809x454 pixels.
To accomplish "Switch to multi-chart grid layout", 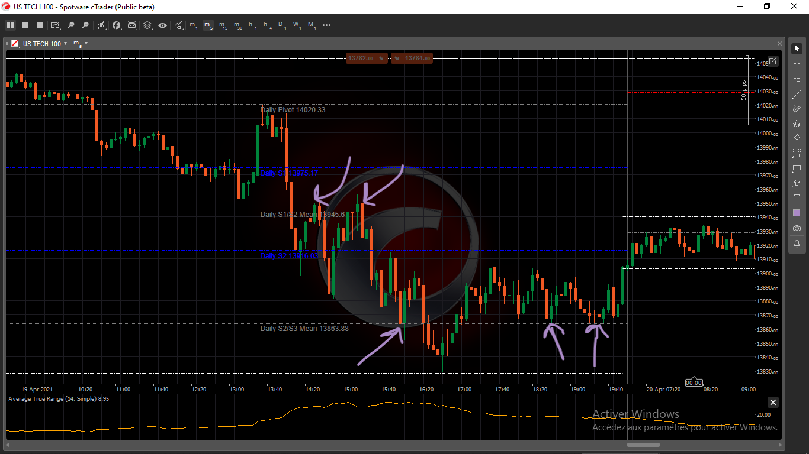I will (x=11, y=25).
